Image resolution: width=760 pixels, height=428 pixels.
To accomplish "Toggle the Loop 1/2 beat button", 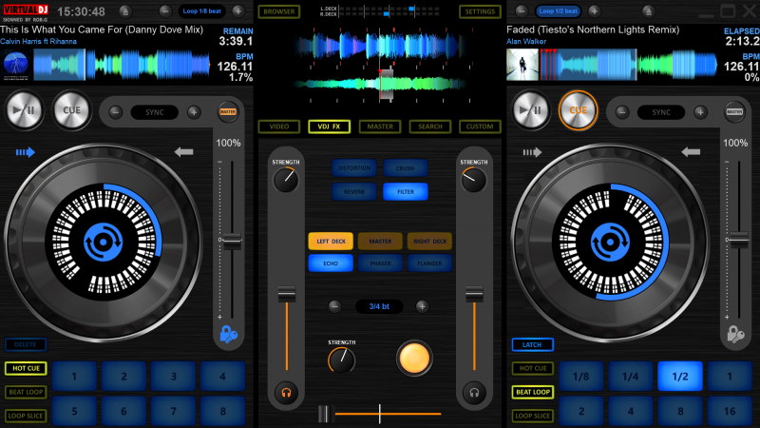I will pos(558,10).
